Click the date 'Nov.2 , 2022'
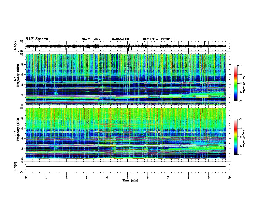Image resolution: width=258 pixels, height=199 pixels. [x=91, y=39]
